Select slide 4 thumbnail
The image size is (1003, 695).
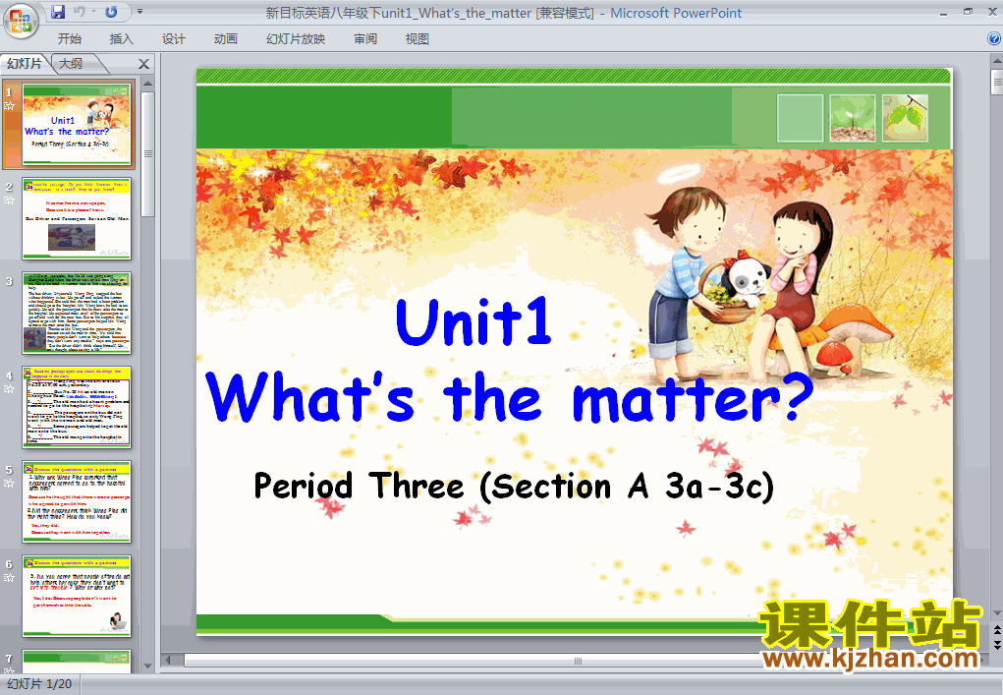(x=77, y=407)
